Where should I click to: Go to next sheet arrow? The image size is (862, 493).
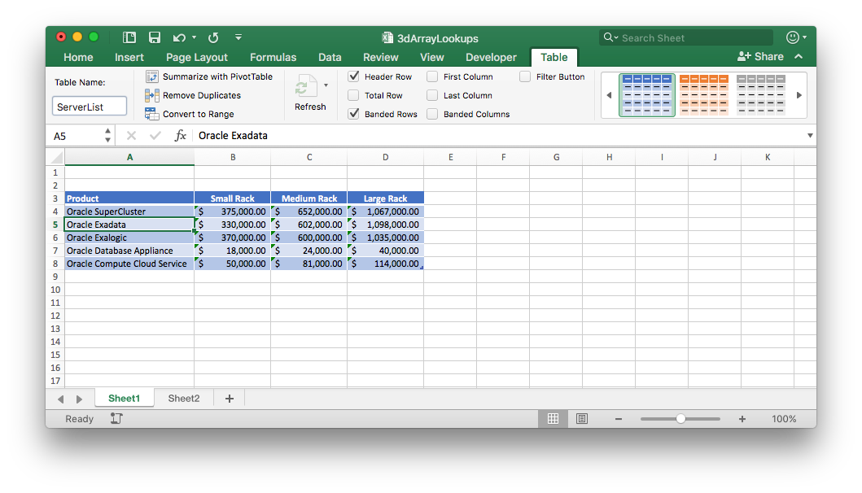[79, 399]
